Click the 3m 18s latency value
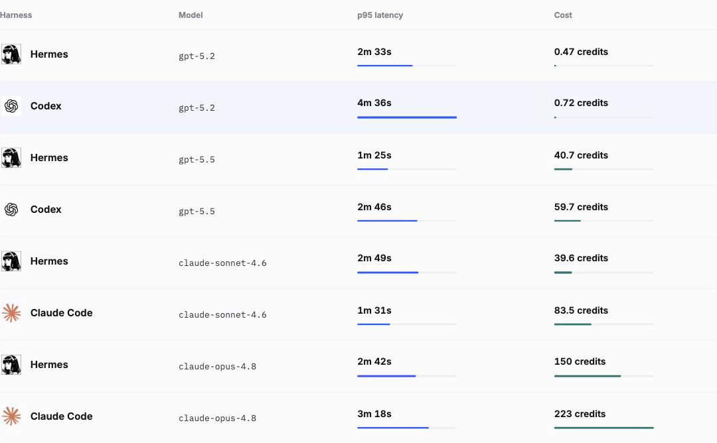Image resolution: width=717 pixels, height=443 pixels. [x=374, y=414]
